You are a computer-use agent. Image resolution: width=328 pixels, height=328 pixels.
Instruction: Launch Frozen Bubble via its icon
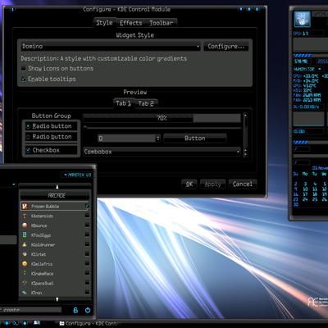tap(25, 206)
